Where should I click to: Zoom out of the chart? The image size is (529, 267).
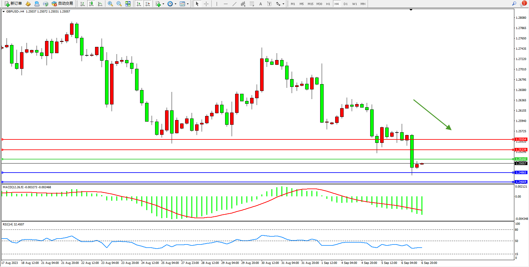coord(119,4)
